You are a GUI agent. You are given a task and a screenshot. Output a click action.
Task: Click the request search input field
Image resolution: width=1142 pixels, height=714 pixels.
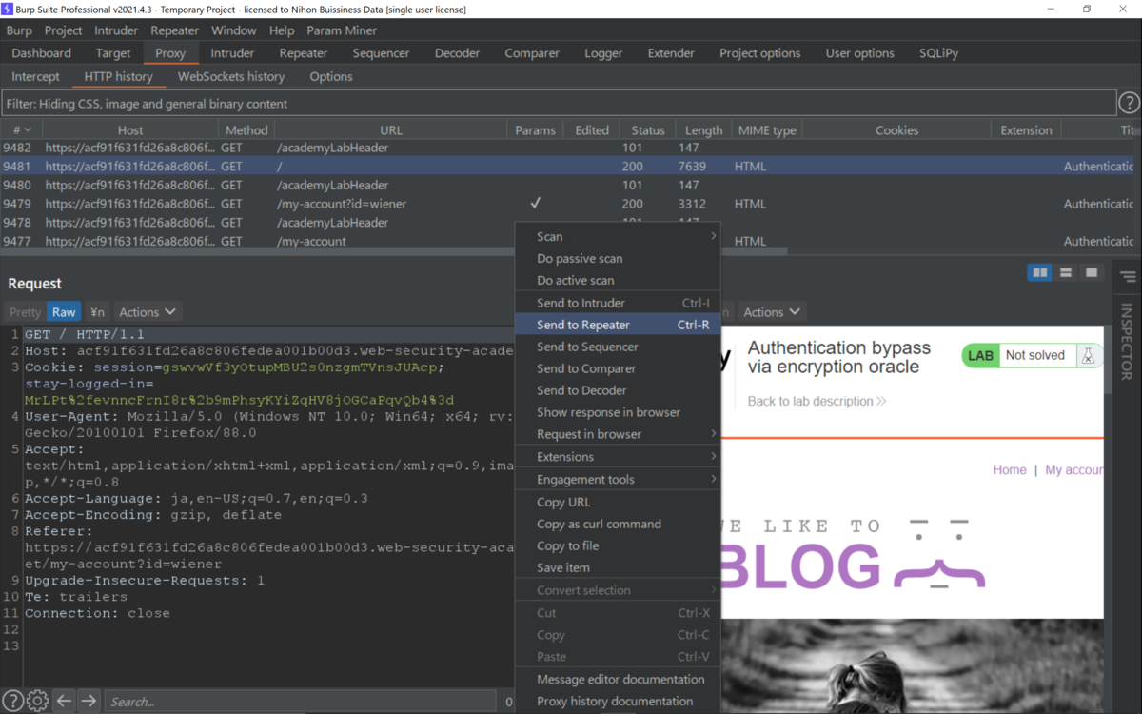coord(299,702)
